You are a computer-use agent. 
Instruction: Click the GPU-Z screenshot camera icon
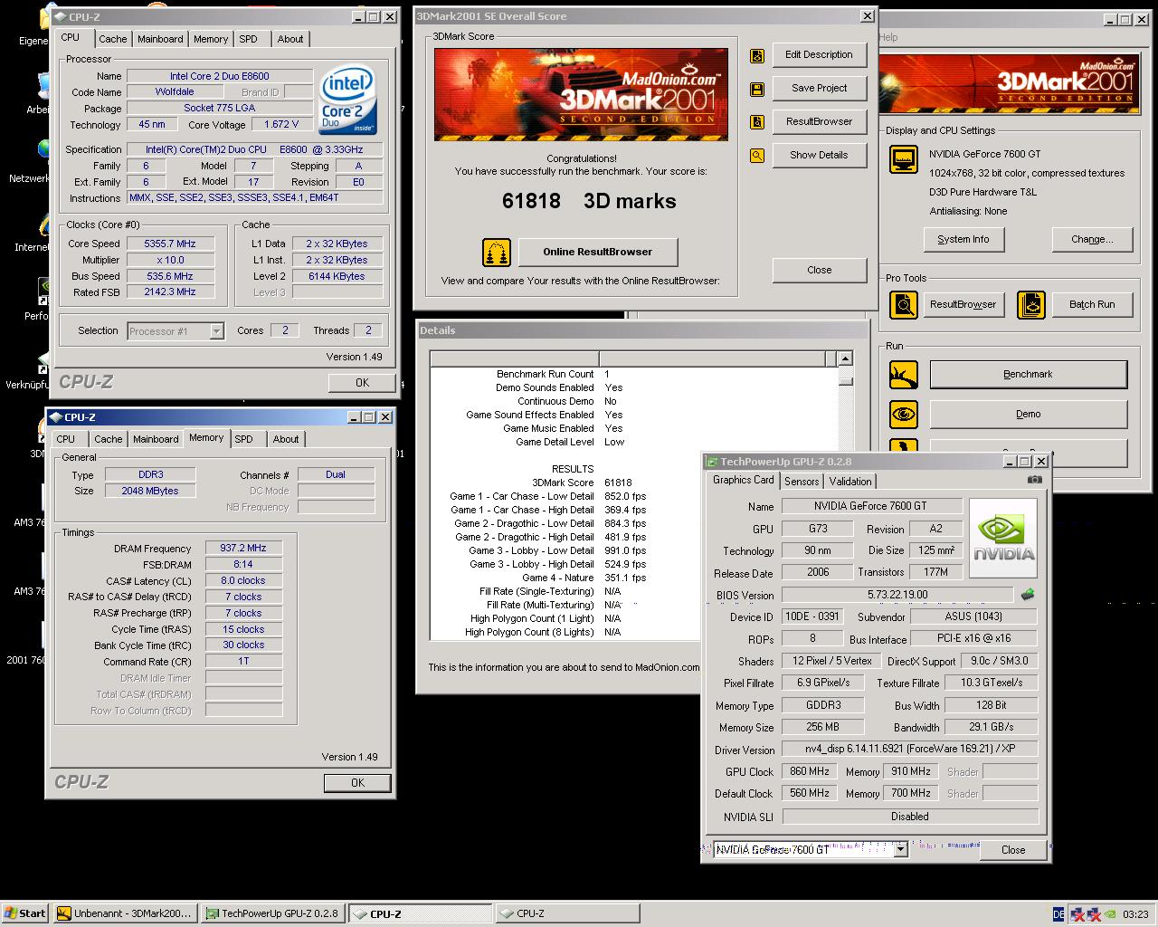click(x=1035, y=480)
